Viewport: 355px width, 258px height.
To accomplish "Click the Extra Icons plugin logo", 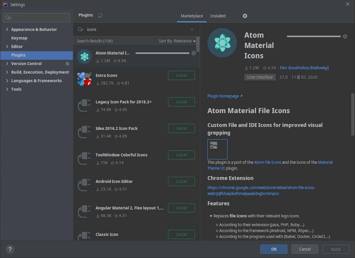I will (x=84, y=79).
